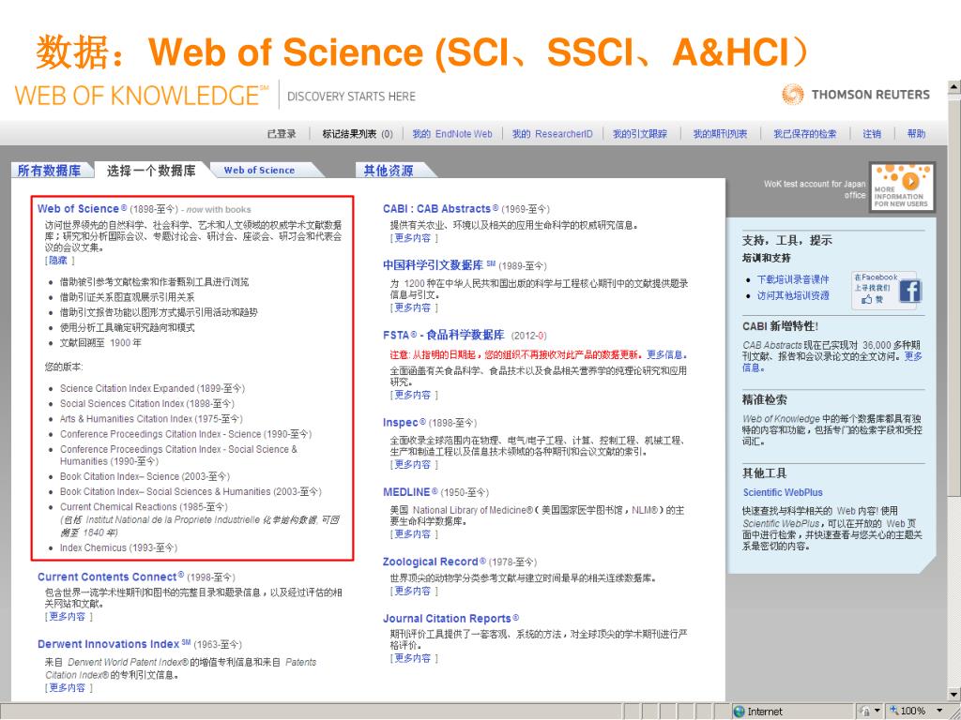Viewport: 961px width, 720px height.
Task: Expand 更多内容 under 中国科学引文数据库
Action: [x=413, y=307]
